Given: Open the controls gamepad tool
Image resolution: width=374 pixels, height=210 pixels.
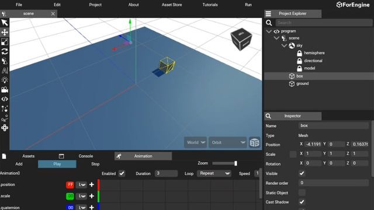Looking at the screenshot, I should point(5,128).
